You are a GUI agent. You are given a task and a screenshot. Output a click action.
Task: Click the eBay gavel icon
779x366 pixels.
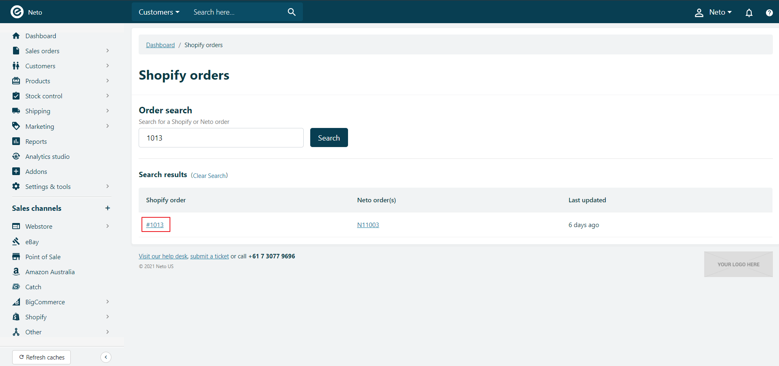click(16, 241)
